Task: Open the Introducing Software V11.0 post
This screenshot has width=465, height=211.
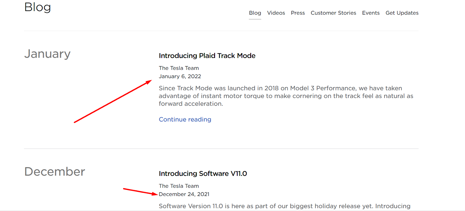Action: click(203, 174)
